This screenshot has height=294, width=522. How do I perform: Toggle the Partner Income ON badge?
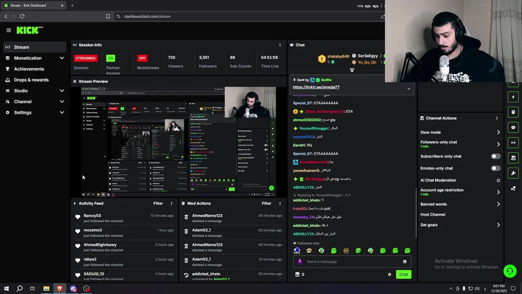pyautogui.click(x=111, y=58)
